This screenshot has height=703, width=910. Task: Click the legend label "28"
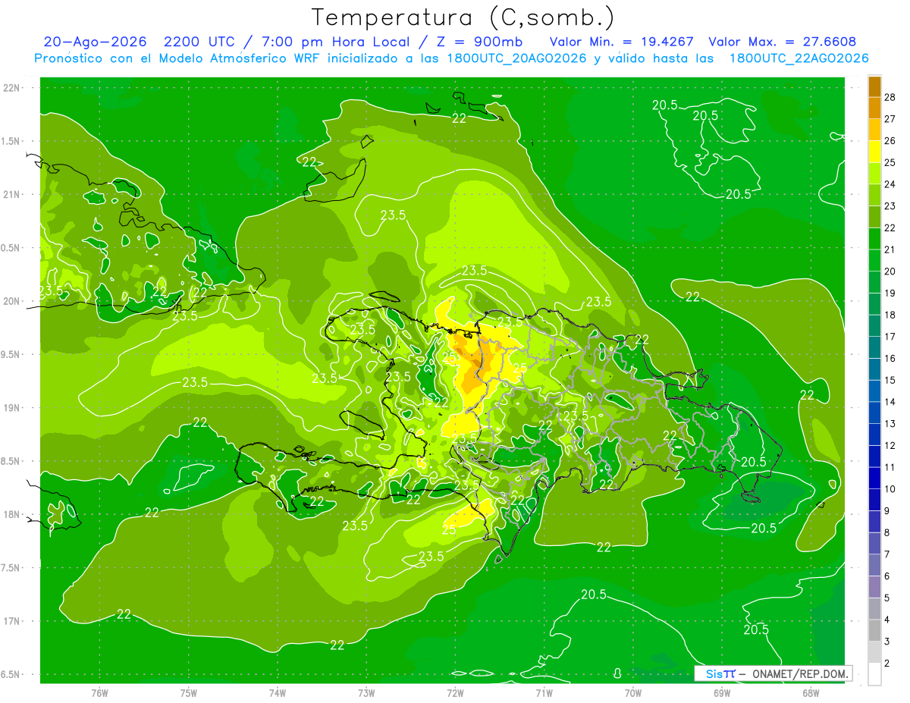point(890,97)
